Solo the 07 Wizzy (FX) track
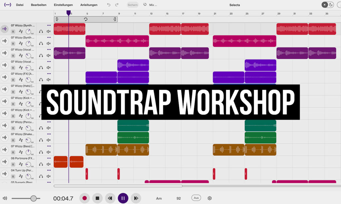 (41, 80)
